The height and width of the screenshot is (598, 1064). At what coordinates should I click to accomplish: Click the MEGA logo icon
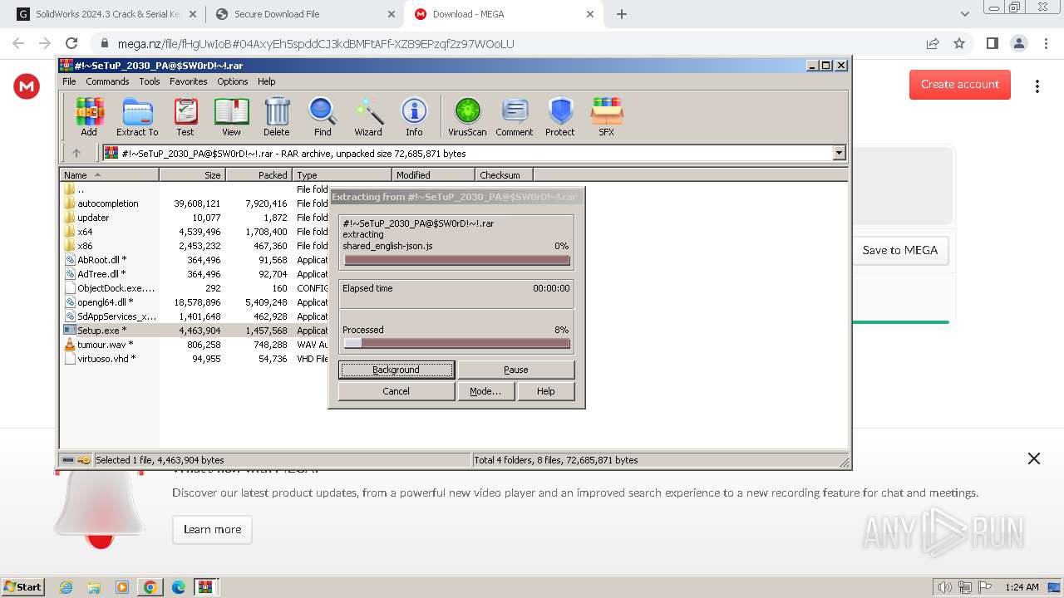point(27,86)
